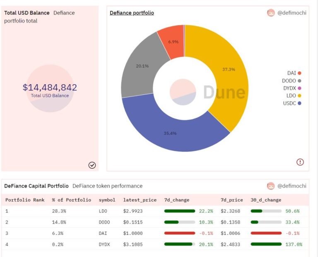Open @defimochi link in token performance table
The width and height of the screenshot is (318, 257).
[x=291, y=186]
